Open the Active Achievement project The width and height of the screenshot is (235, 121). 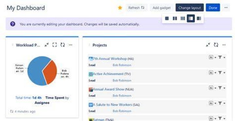point(112,74)
